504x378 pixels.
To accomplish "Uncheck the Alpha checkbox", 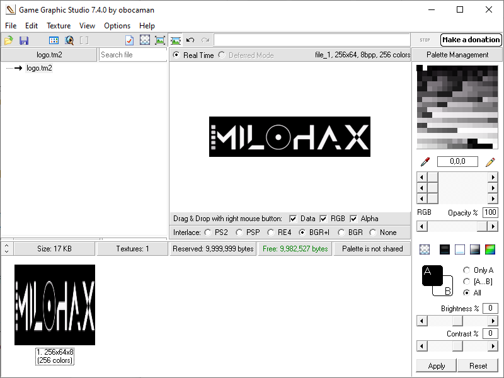I will 353,219.
